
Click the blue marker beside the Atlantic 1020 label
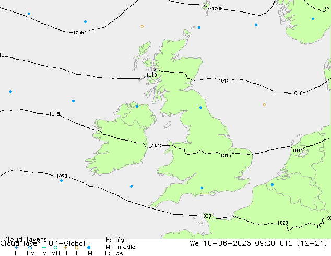click(61, 181)
